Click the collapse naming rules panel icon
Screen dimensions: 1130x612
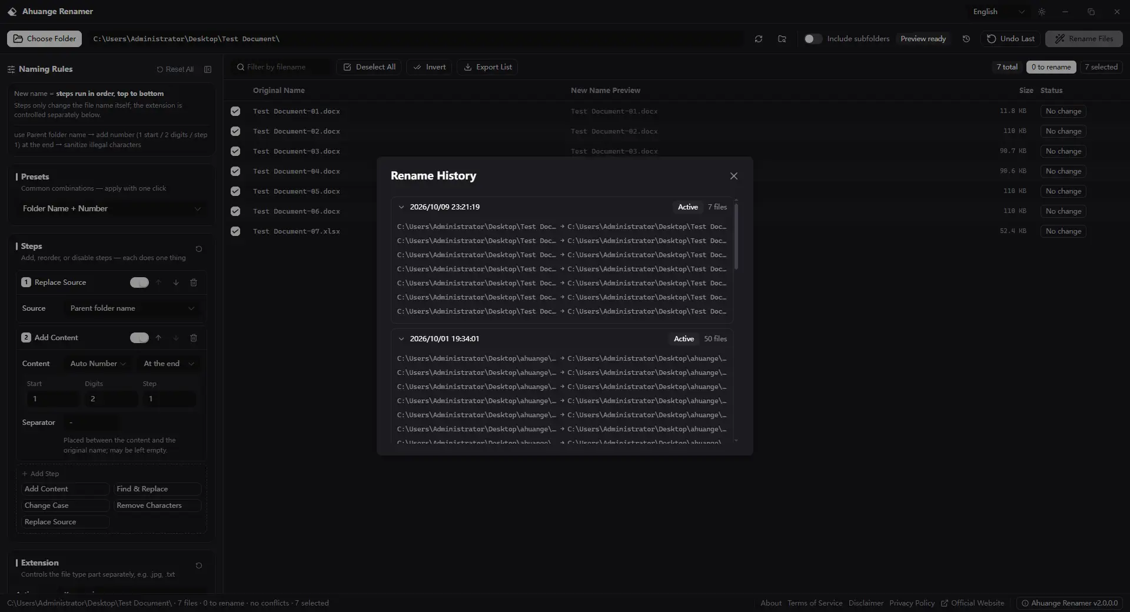click(208, 69)
